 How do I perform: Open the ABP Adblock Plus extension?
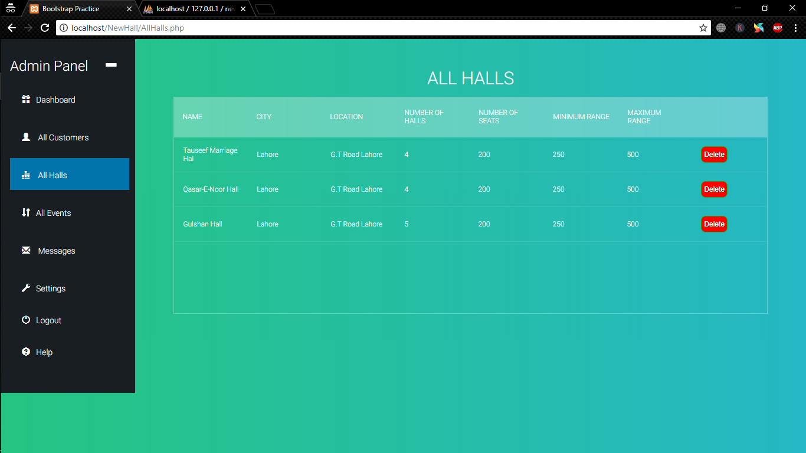click(777, 28)
